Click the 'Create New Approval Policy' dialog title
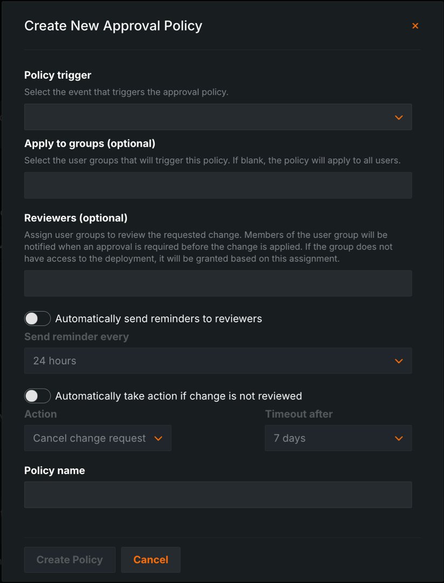Screen dimensions: 444x583 [113, 26]
